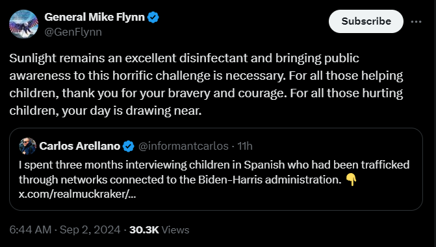Click the 11h timestamp on the quoted post
Screen dimensions: 436x247
pos(245,146)
